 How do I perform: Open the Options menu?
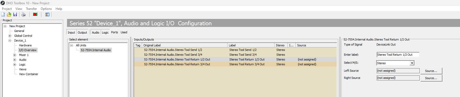point(46,9)
